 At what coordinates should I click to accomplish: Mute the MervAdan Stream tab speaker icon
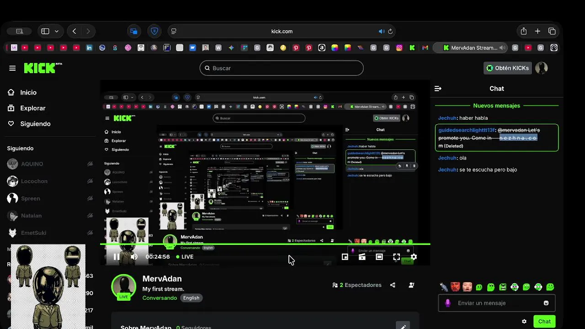(502, 48)
